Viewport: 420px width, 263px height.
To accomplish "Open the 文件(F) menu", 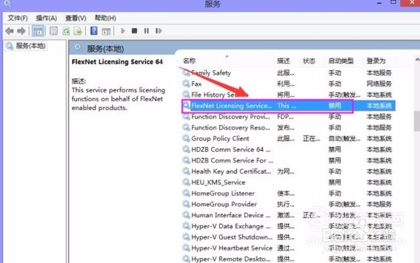I will [18, 18].
